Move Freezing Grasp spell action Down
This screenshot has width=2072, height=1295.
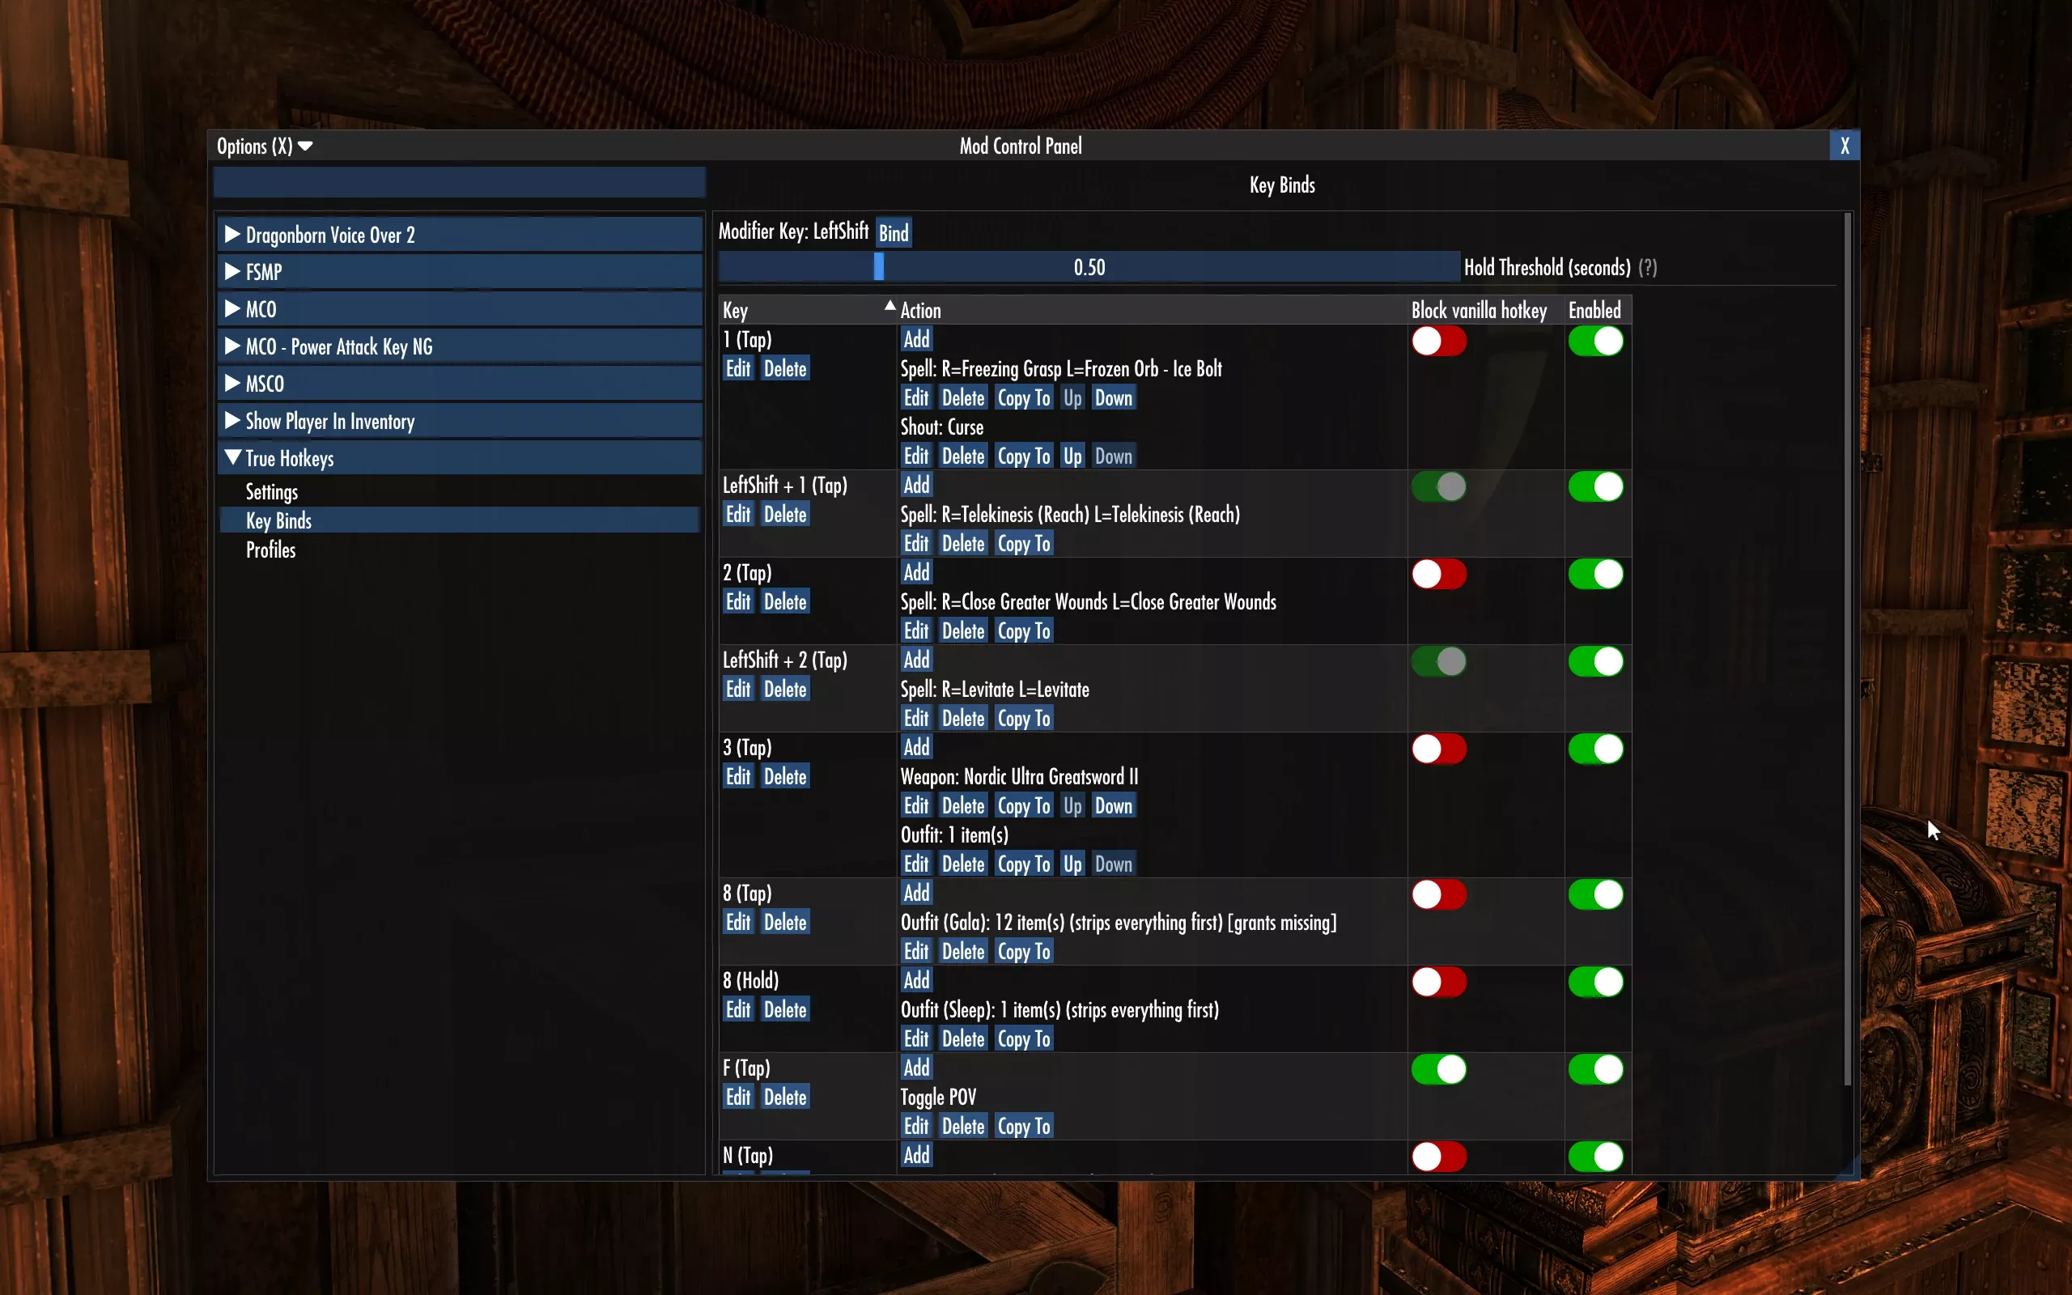tap(1114, 398)
